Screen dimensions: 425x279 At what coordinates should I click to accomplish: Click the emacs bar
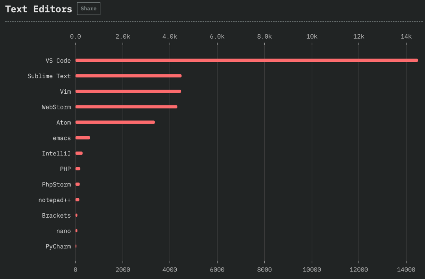(x=83, y=138)
